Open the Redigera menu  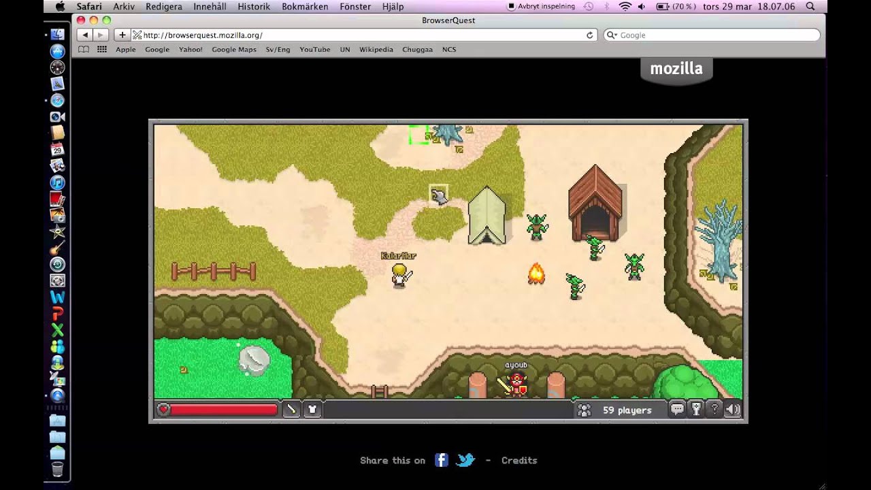(164, 6)
